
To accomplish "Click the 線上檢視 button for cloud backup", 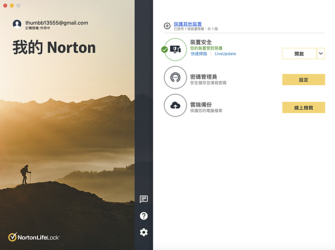I will pos(304,107).
